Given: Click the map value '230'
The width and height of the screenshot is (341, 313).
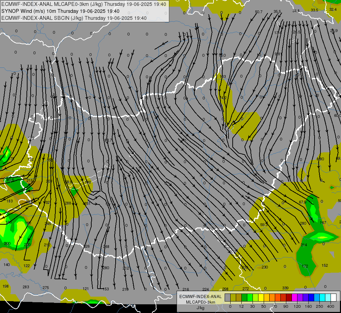Looking at the screenshot, I should point(265,267).
